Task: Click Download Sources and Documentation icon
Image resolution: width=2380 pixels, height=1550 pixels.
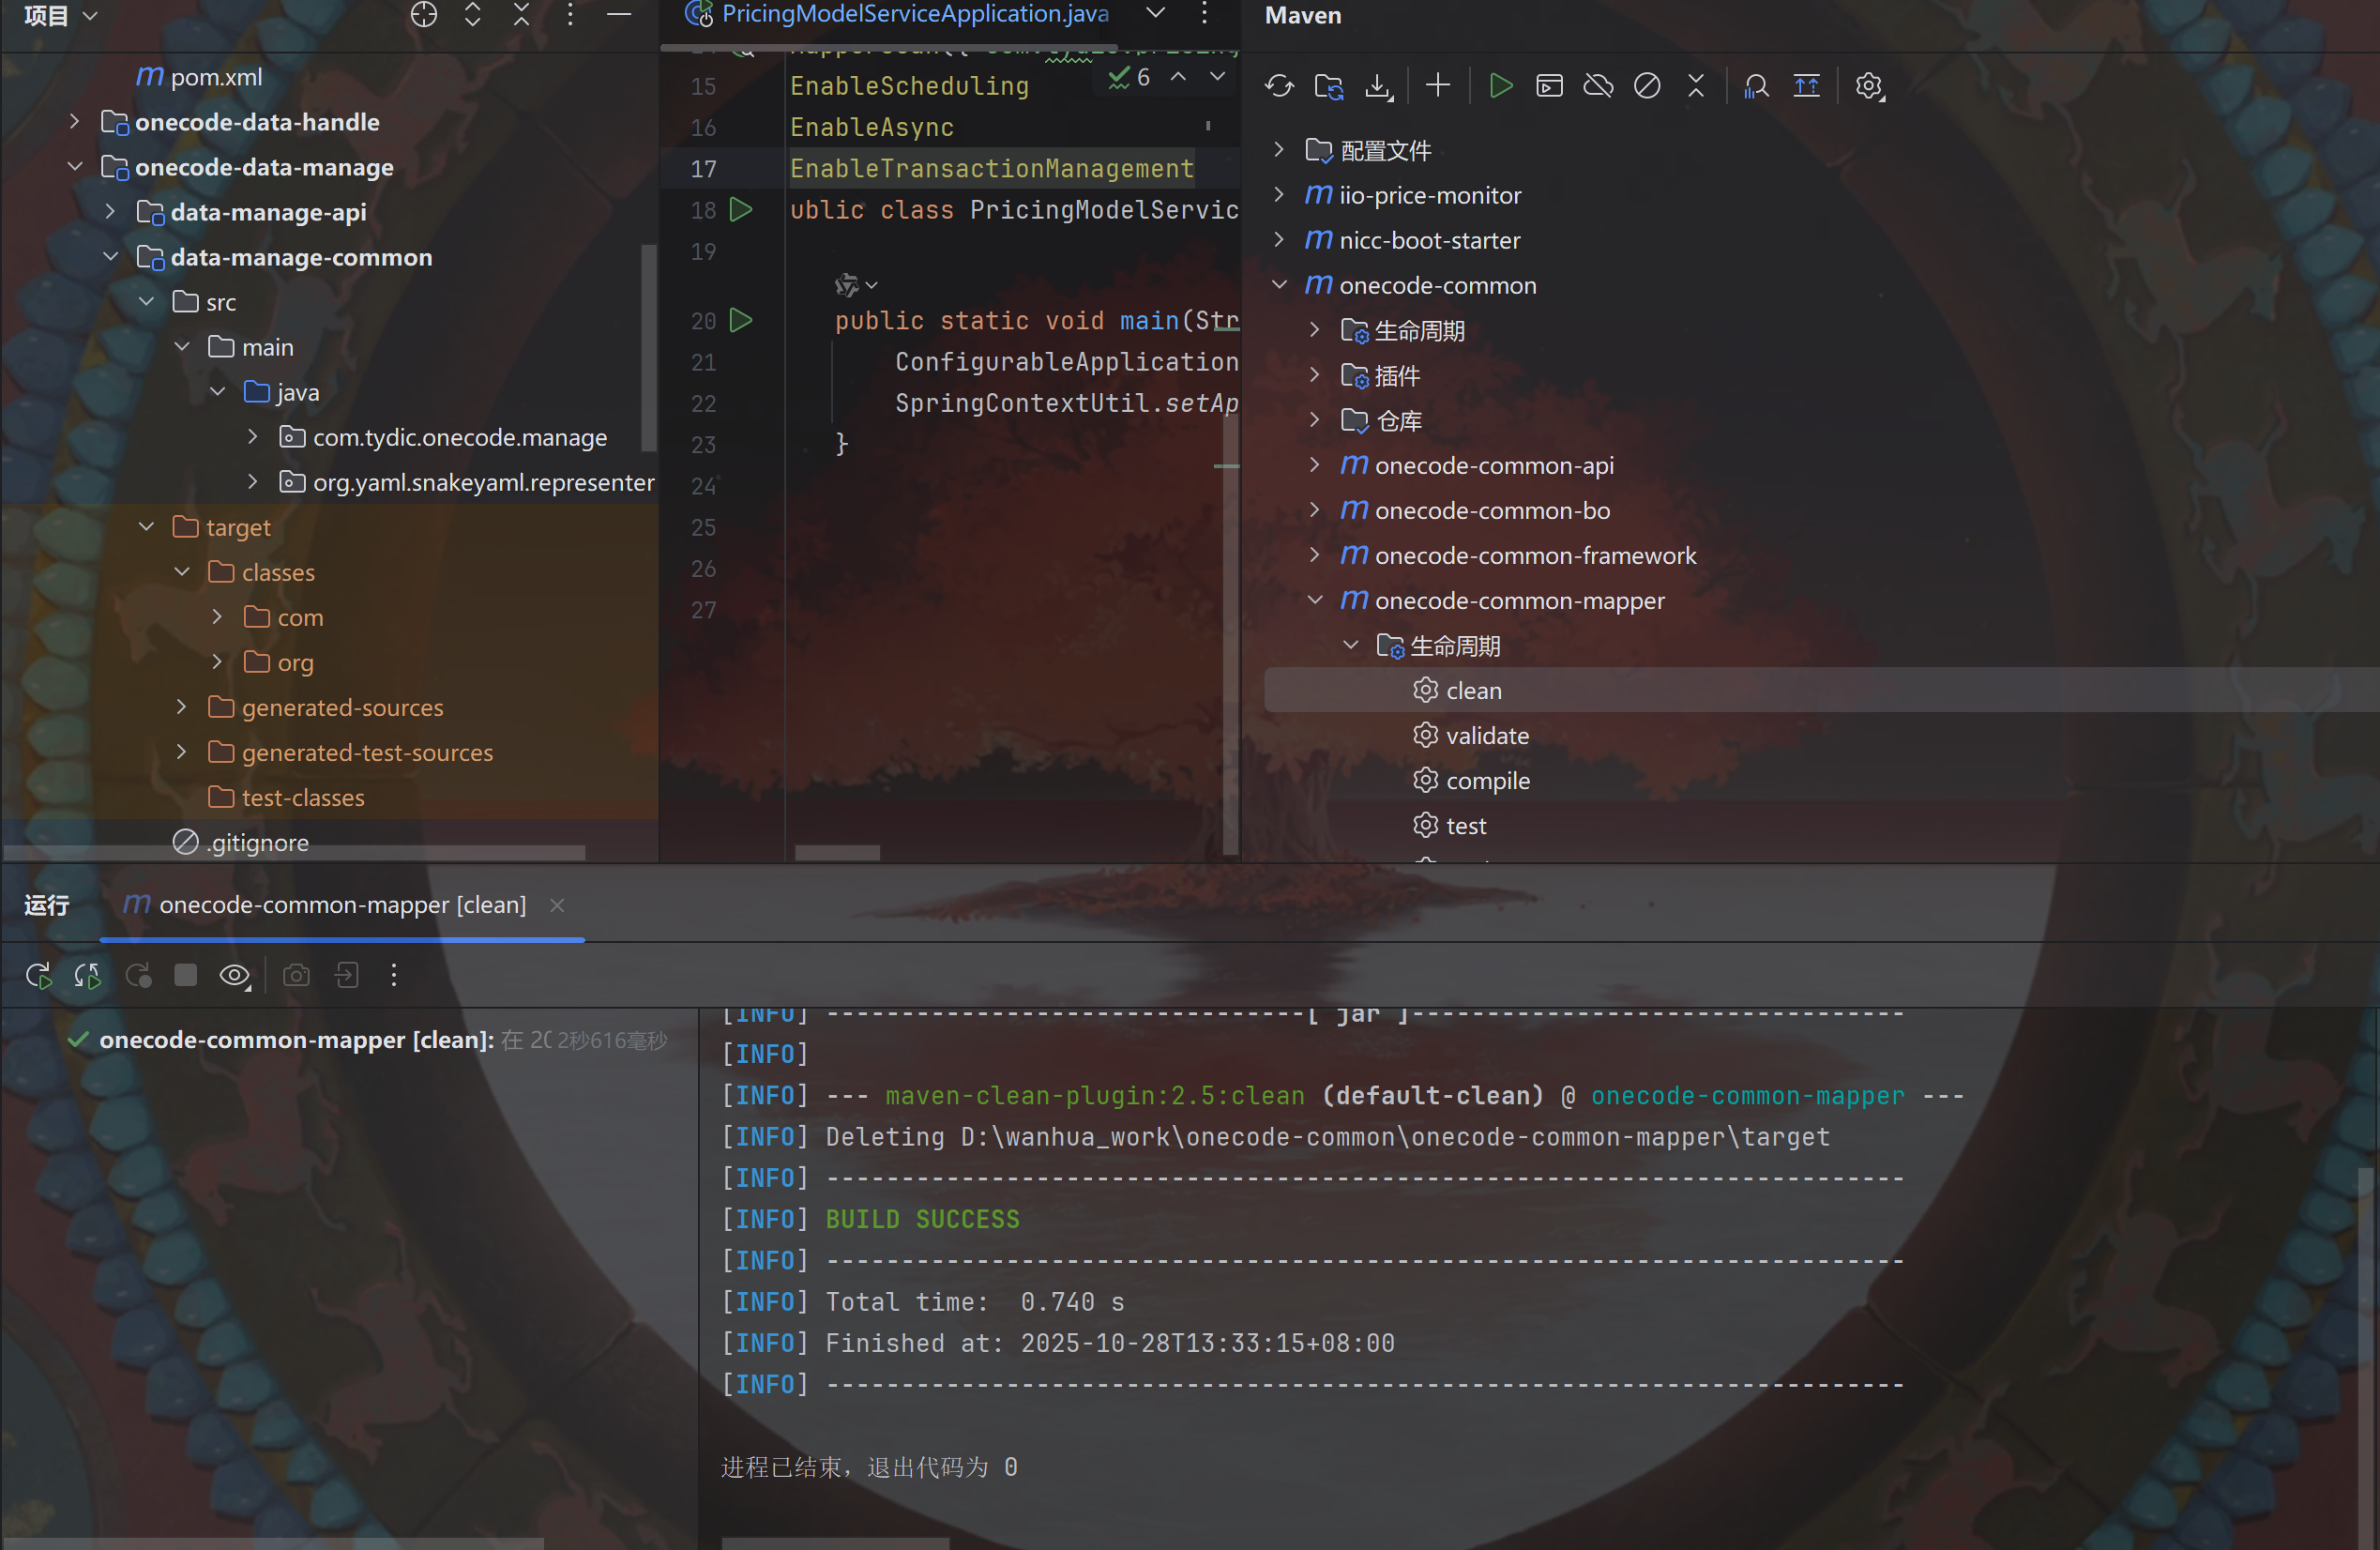Action: pyautogui.click(x=1378, y=86)
